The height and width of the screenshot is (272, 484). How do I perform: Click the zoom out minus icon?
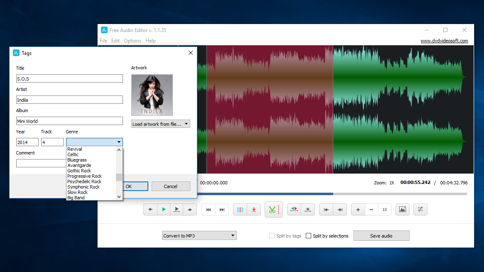(371, 210)
